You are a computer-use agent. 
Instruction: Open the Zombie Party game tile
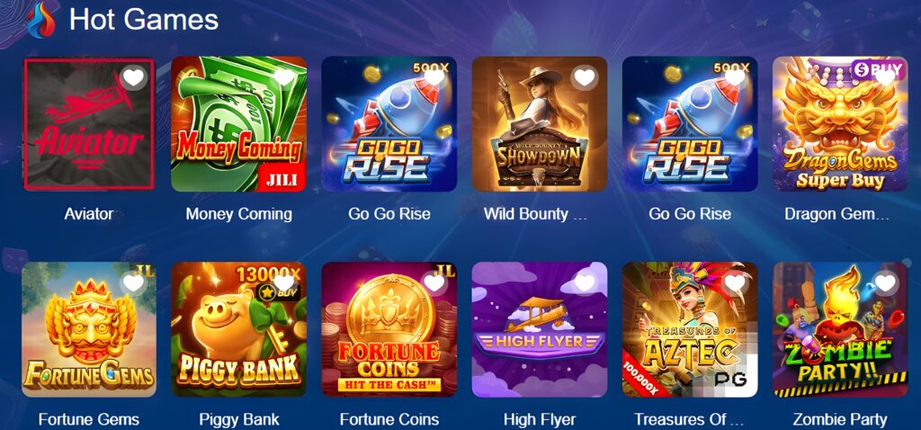pyautogui.click(x=840, y=329)
